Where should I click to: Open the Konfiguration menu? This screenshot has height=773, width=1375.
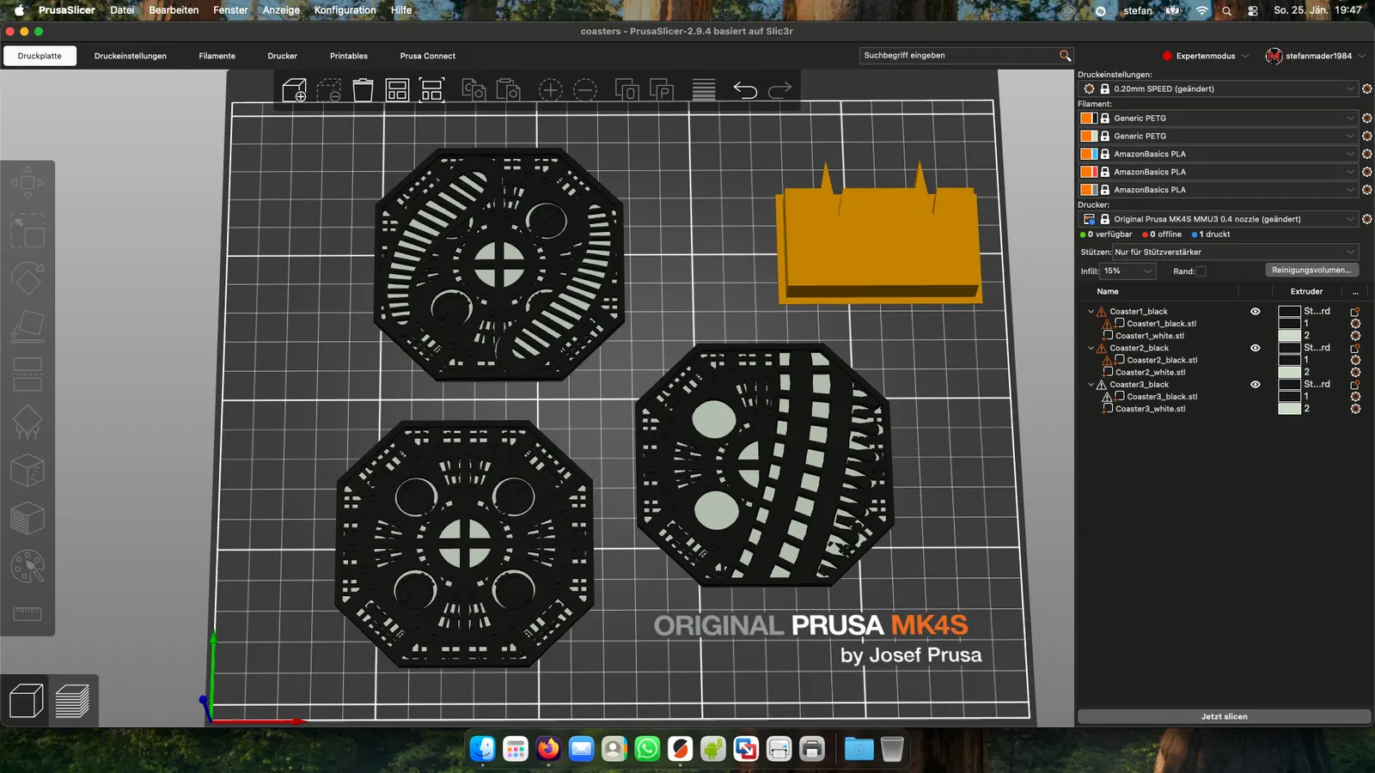click(x=345, y=10)
